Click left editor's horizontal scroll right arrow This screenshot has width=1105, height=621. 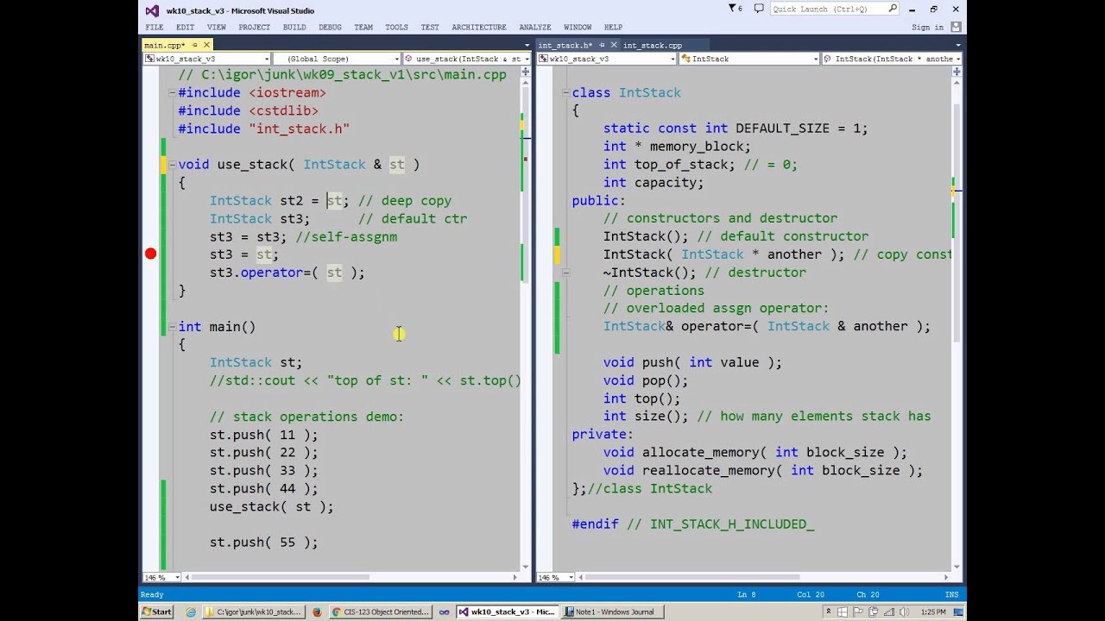point(515,577)
